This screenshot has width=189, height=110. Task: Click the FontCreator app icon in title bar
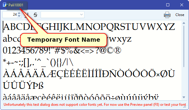(x=5, y=5)
